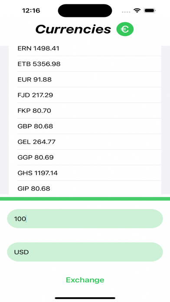
Task: Tap the cellular signal dots indicator
Action: point(126,12)
